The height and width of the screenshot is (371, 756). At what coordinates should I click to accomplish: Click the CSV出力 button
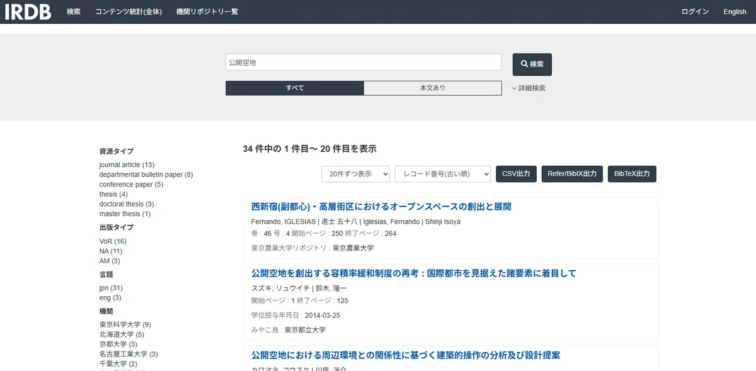point(517,174)
